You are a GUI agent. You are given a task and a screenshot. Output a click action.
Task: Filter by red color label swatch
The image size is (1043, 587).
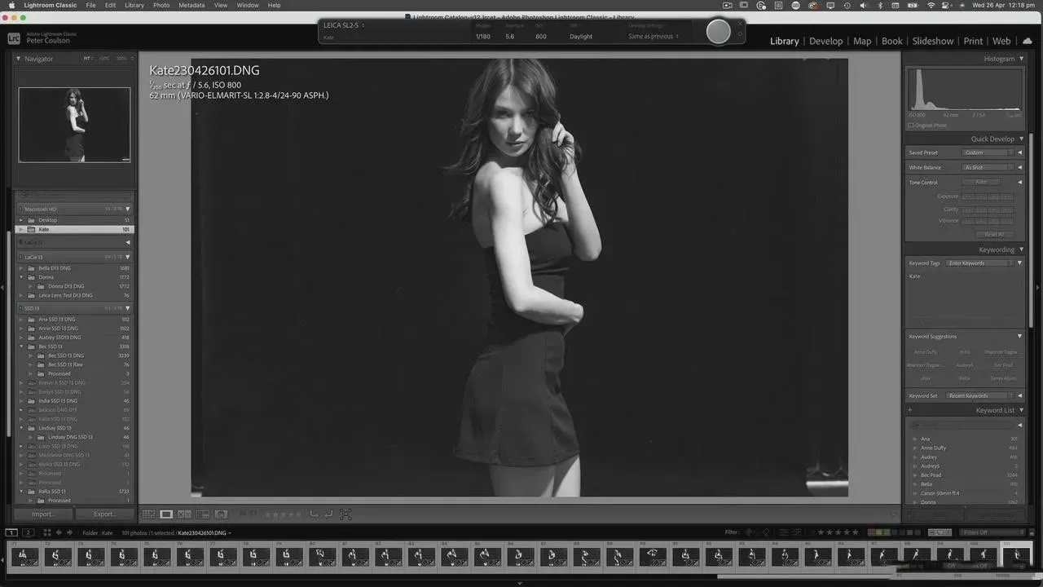pos(870,532)
